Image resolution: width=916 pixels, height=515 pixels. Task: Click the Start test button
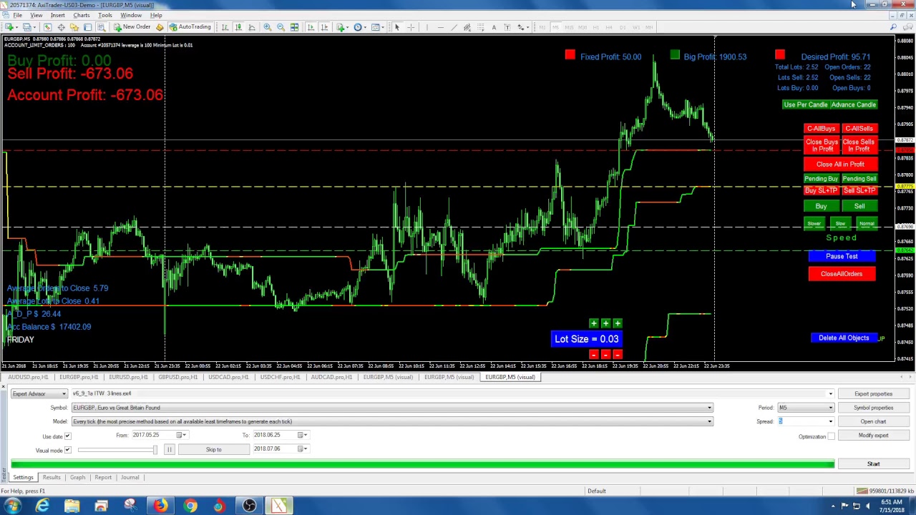[873, 463]
